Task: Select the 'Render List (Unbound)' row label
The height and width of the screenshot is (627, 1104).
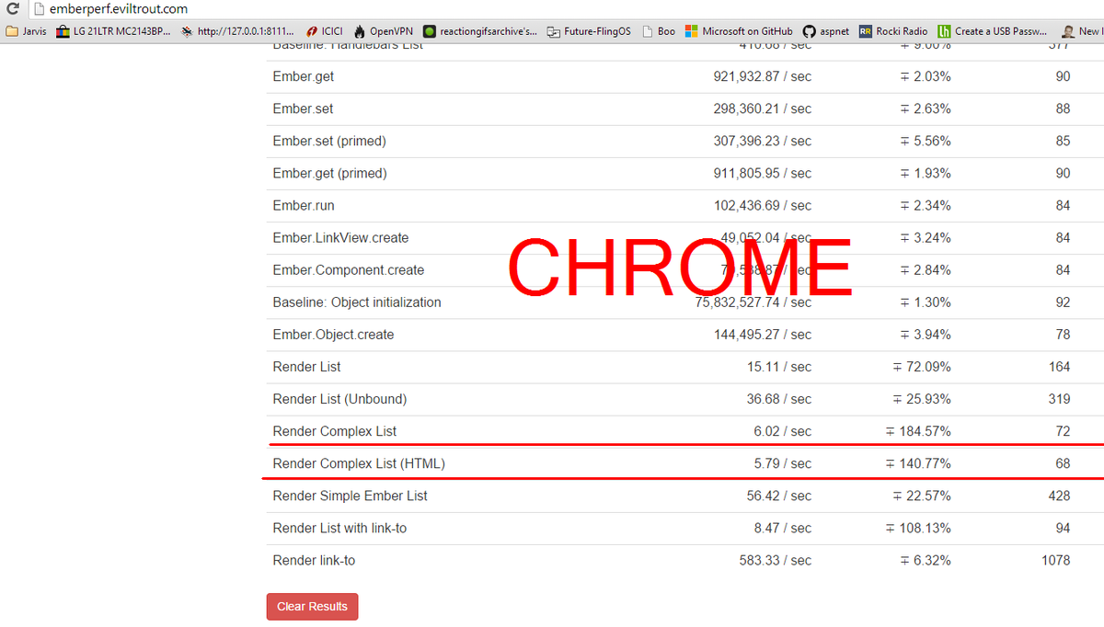Action: (339, 399)
